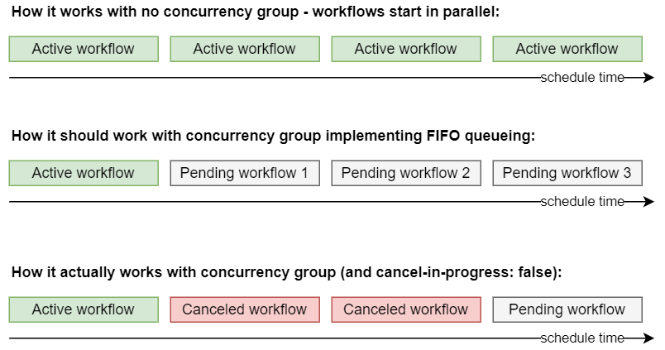The width and height of the screenshot is (665, 350).
Task: Click the 'no concurrency group' heading text
Action: coord(220,12)
